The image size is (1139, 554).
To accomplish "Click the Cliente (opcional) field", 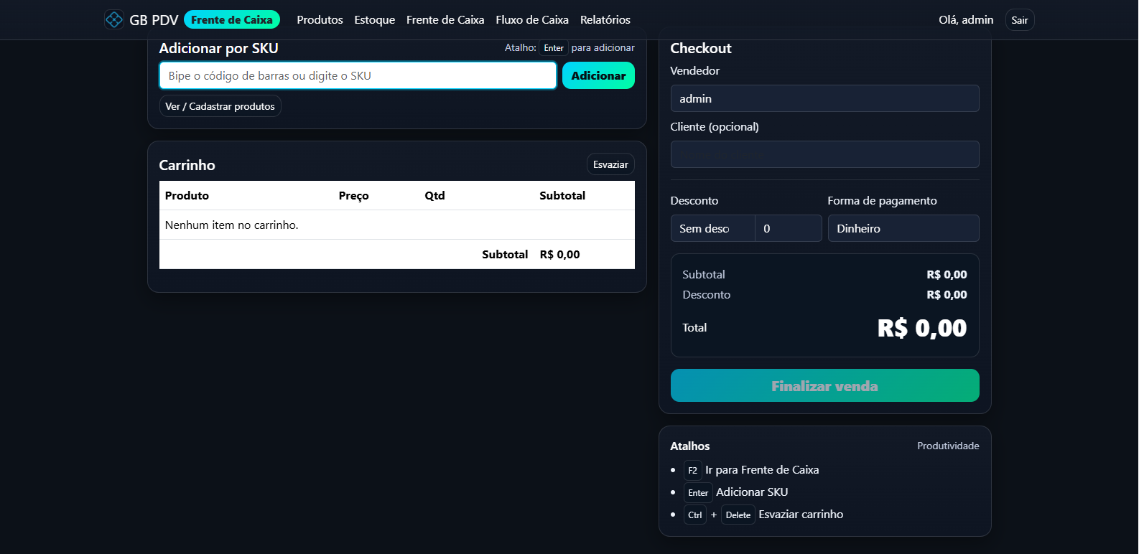I will (x=824, y=154).
